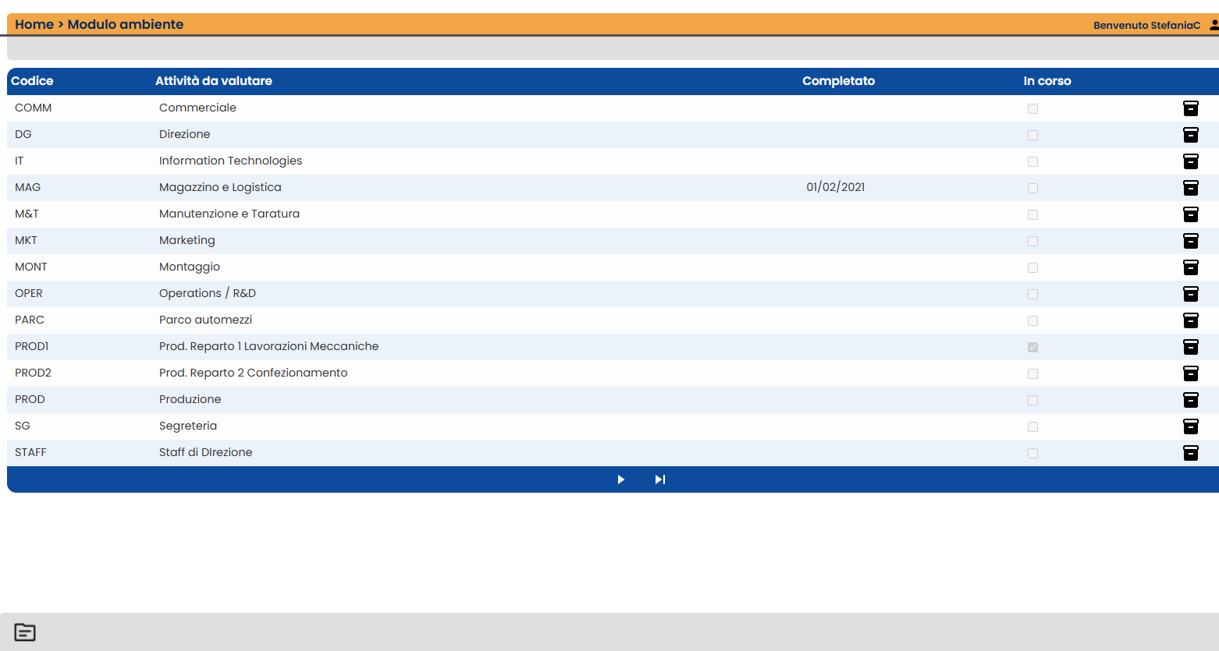The height and width of the screenshot is (651, 1219).
Task: Navigate to Home breadcrumb link
Action: click(34, 24)
